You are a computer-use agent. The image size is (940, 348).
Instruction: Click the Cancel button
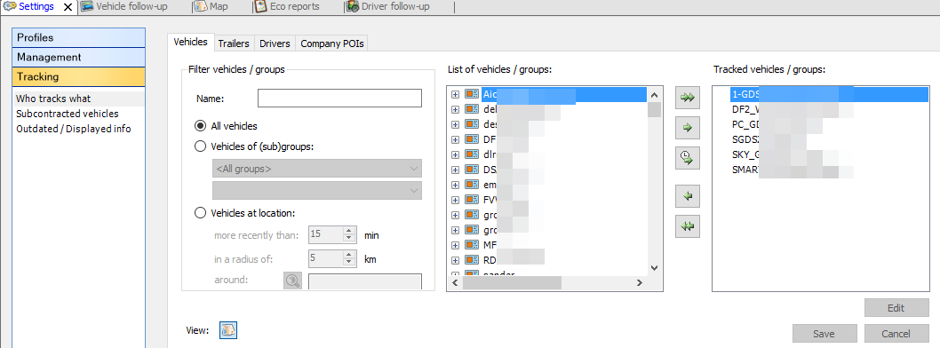(896, 334)
